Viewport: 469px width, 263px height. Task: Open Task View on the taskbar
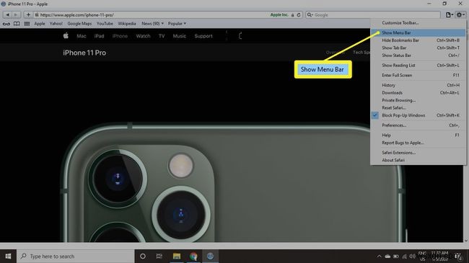159,256
